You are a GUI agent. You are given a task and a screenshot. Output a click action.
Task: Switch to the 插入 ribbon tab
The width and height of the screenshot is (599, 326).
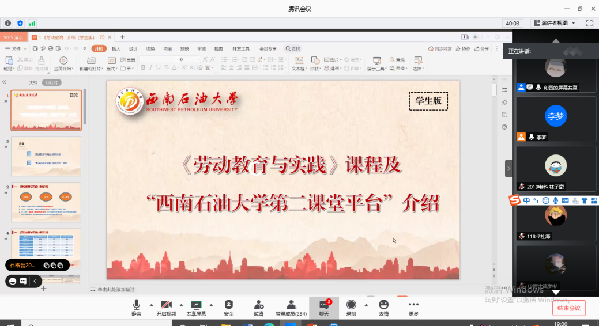point(116,48)
